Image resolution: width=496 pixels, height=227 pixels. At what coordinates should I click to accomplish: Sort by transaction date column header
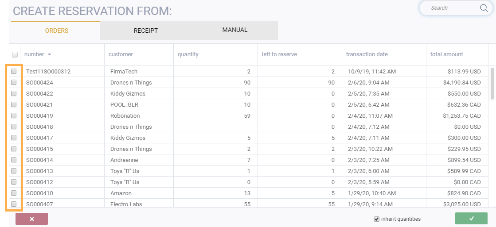tap(367, 54)
